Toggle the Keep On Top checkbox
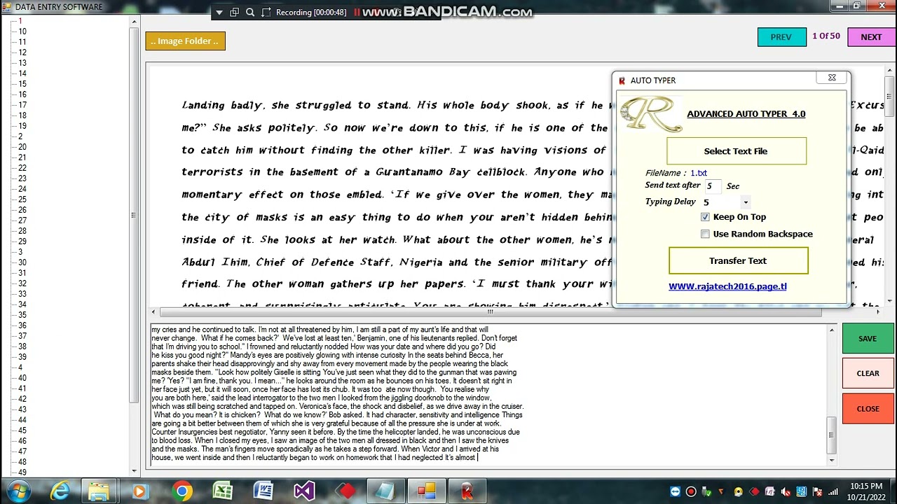897x504 pixels. 705,217
